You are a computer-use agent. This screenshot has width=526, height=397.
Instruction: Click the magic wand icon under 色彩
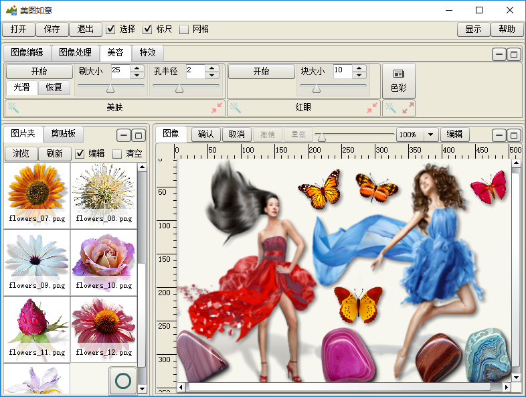[390, 108]
